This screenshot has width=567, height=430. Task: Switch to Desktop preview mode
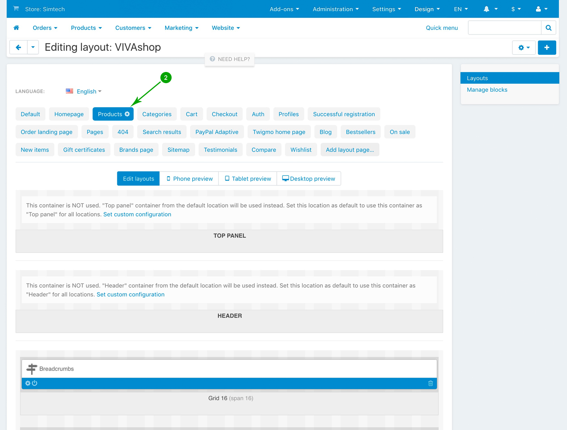coord(309,179)
